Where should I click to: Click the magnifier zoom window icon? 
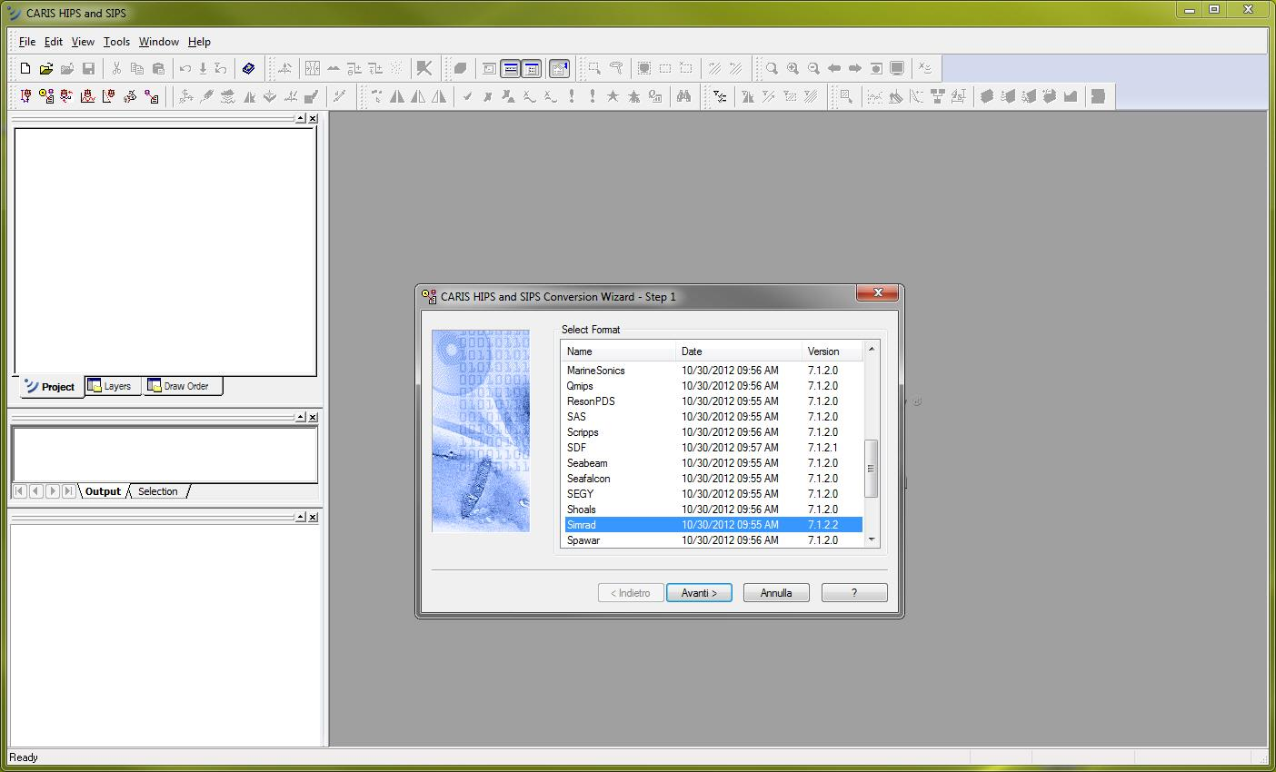772,68
